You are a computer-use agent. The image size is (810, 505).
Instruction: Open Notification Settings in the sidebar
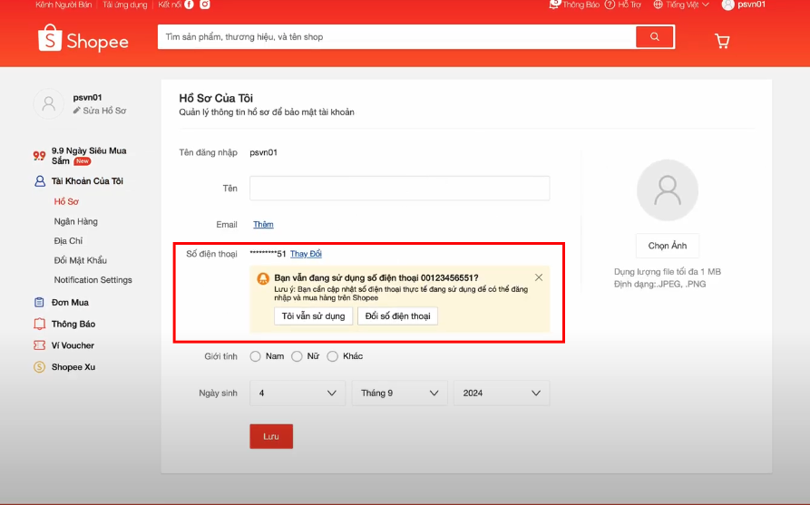pyautogui.click(x=93, y=280)
